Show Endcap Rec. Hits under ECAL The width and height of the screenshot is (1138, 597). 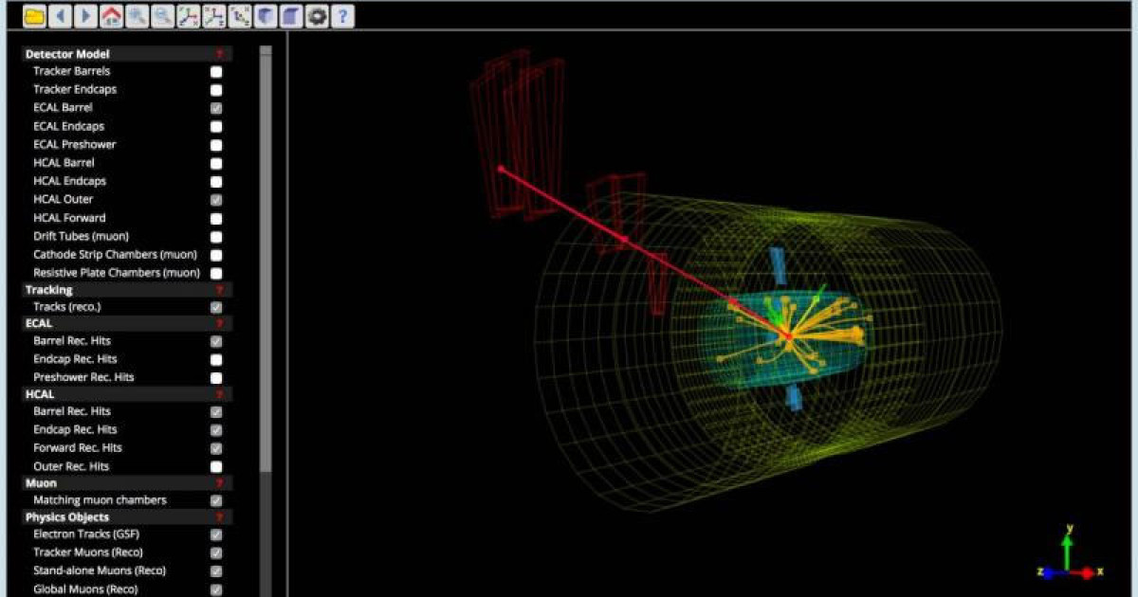pos(216,358)
